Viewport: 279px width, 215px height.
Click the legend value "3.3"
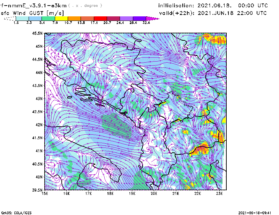point(29,23)
